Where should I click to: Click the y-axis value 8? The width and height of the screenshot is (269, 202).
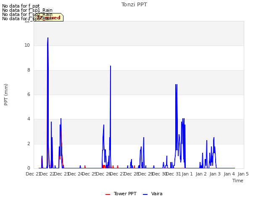[x=29, y=70]
